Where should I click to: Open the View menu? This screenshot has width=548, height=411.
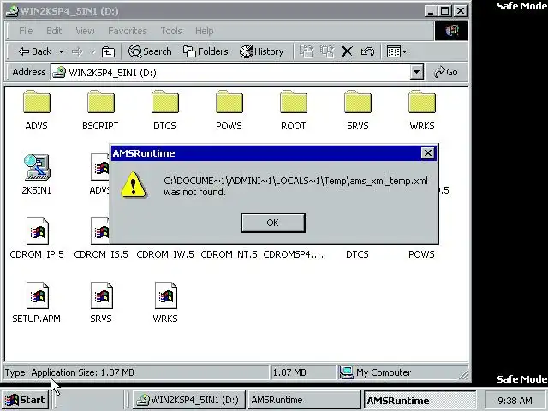[85, 31]
